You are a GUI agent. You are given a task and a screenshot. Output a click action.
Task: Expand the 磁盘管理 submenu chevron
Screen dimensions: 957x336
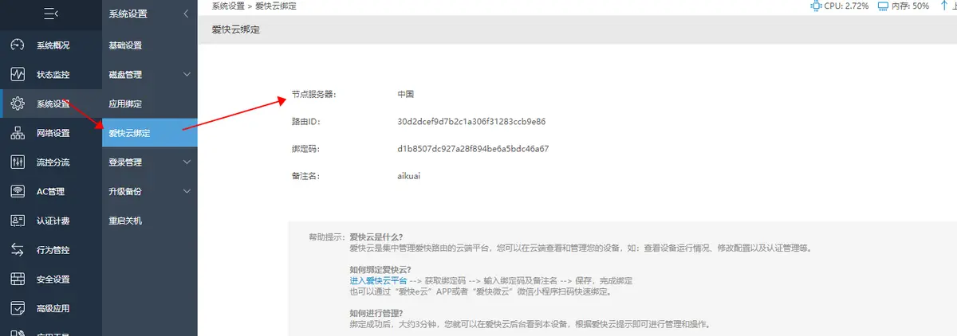point(186,75)
